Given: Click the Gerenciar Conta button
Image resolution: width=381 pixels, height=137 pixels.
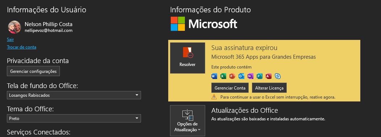Looking at the screenshot, I should (230, 88).
